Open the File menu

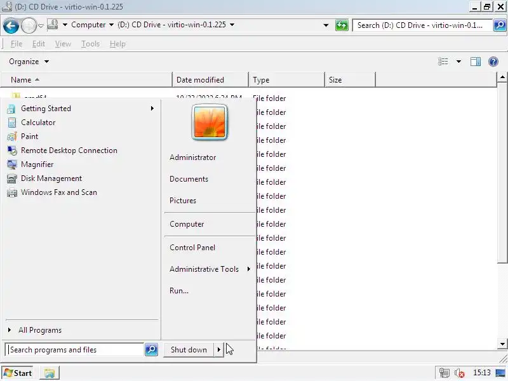[x=17, y=44]
